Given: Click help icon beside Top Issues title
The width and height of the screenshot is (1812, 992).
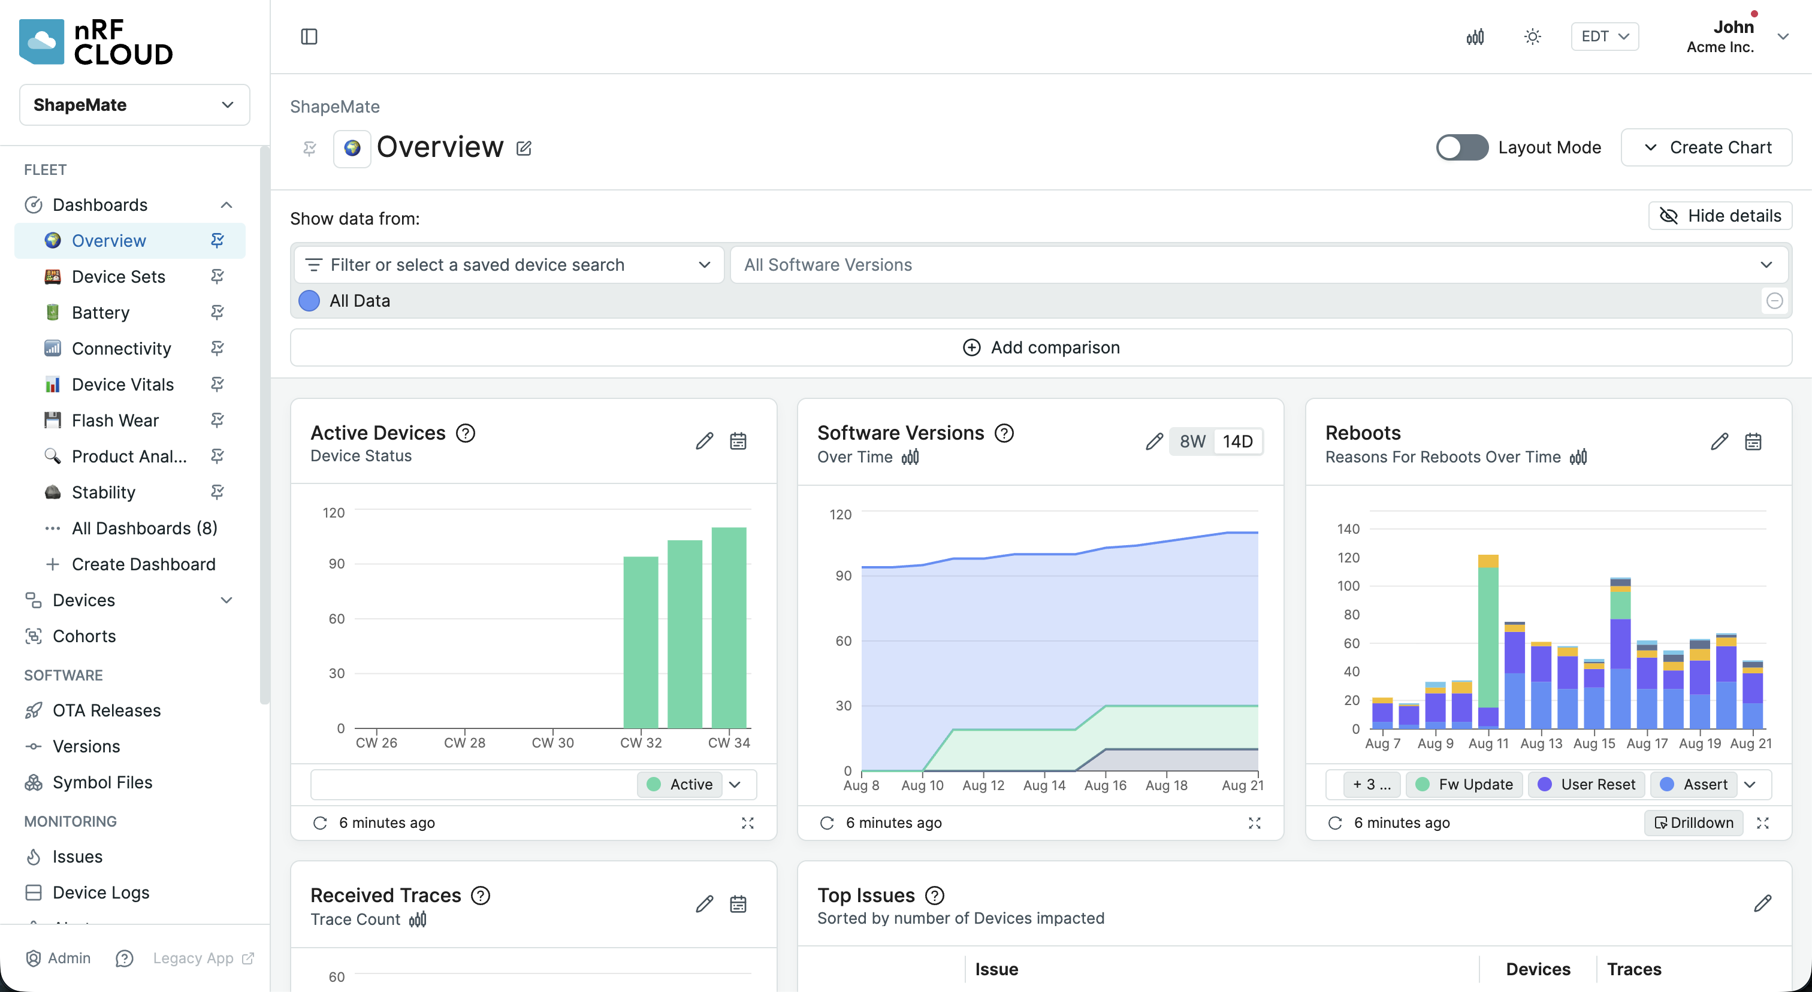Looking at the screenshot, I should click(935, 895).
